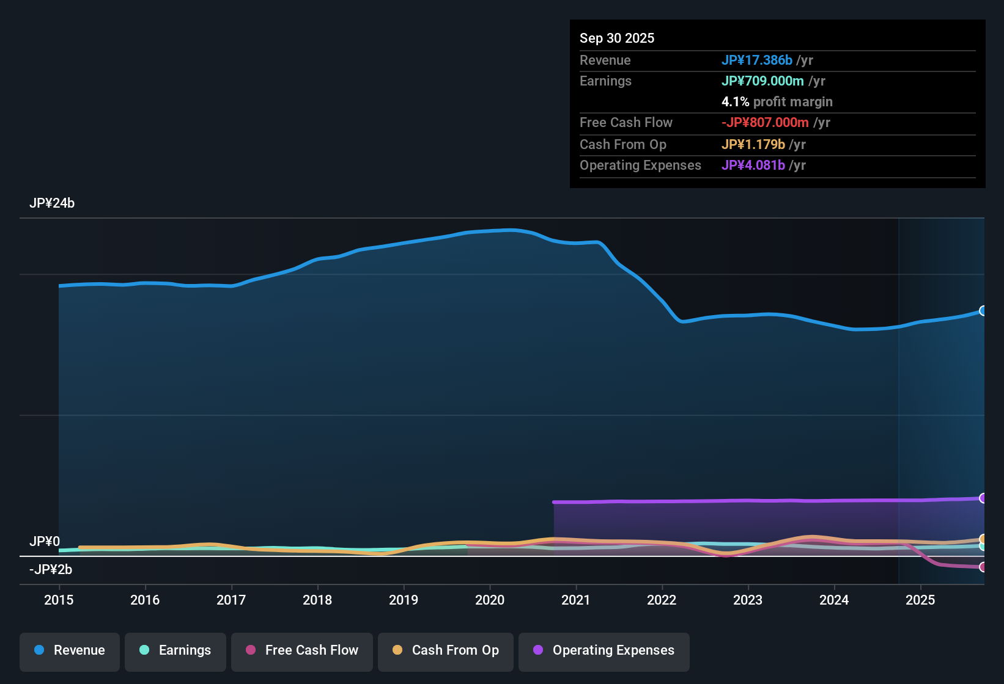
Task: Open the Free Cash Flow tooltip row
Action: (x=626, y=123)
